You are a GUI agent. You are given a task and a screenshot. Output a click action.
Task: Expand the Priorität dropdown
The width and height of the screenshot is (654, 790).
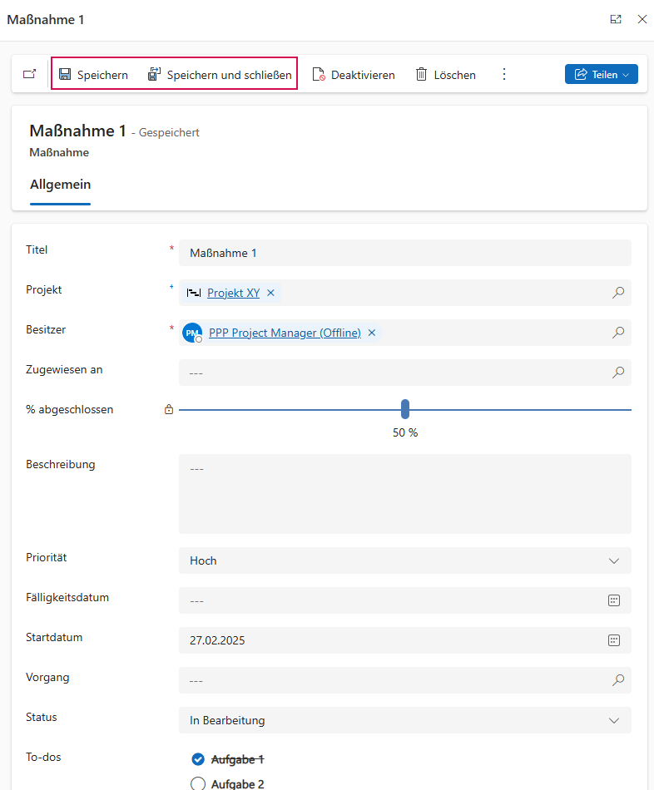614,560
